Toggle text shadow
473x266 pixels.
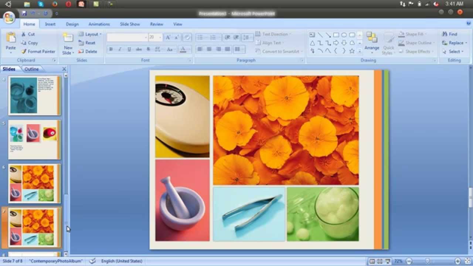[148, 49]
